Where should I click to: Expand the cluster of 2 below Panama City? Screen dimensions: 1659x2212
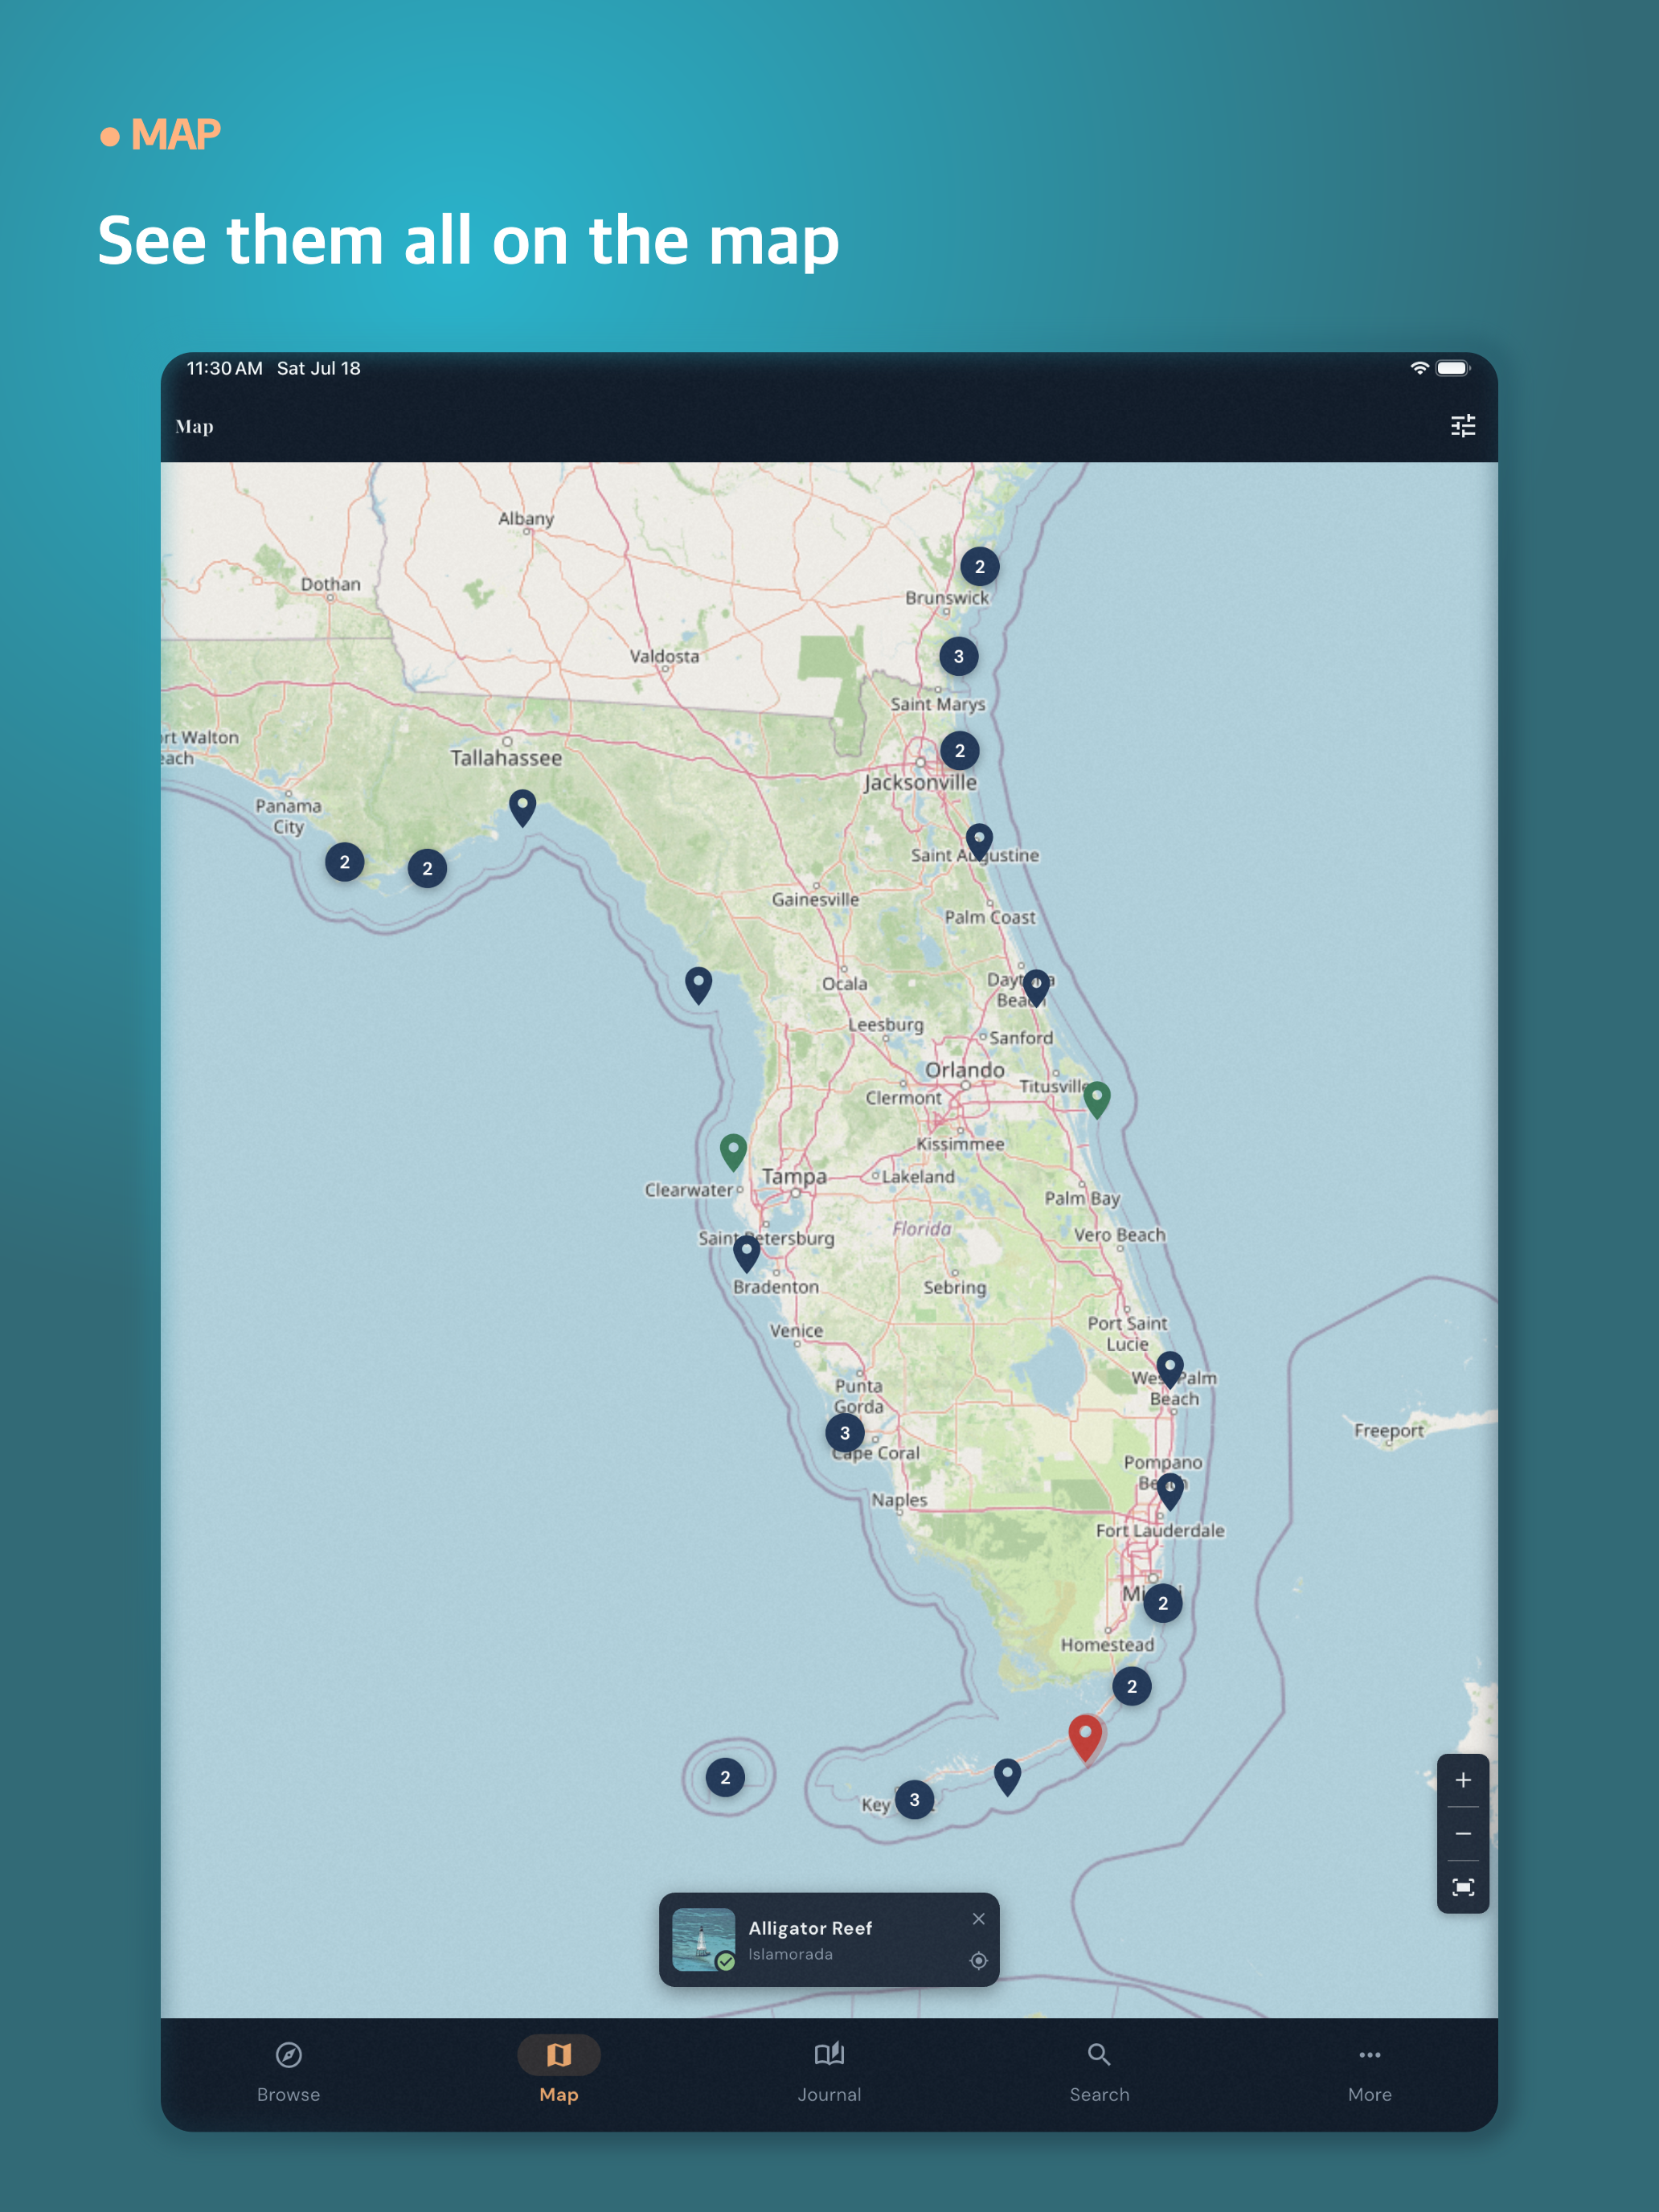[x=345, y=862]
